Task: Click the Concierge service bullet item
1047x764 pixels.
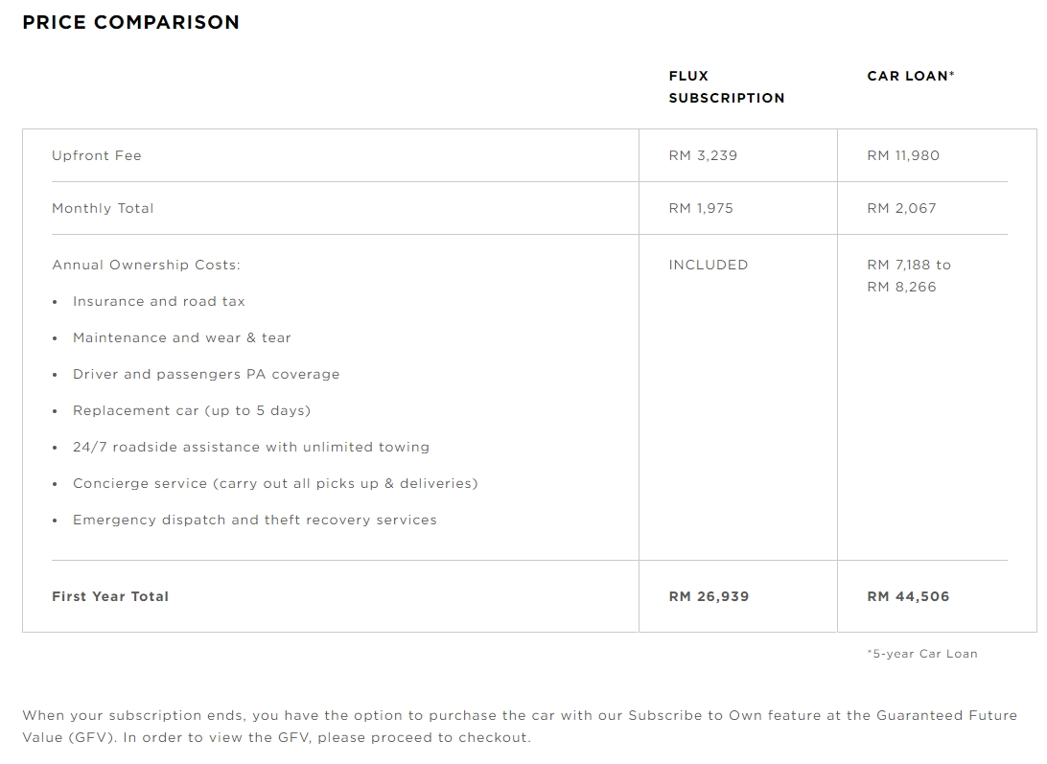Action: coord(274,483)
